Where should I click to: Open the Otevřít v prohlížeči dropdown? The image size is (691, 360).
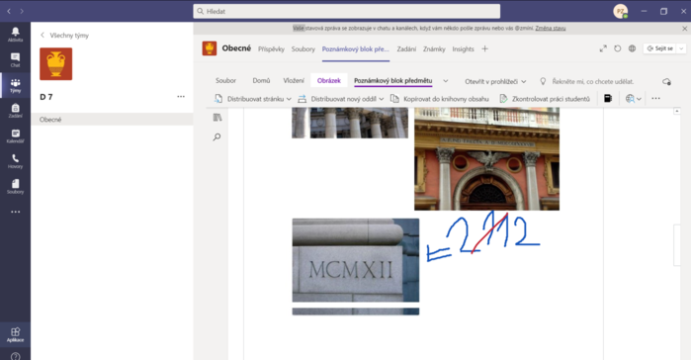point(495,81)
